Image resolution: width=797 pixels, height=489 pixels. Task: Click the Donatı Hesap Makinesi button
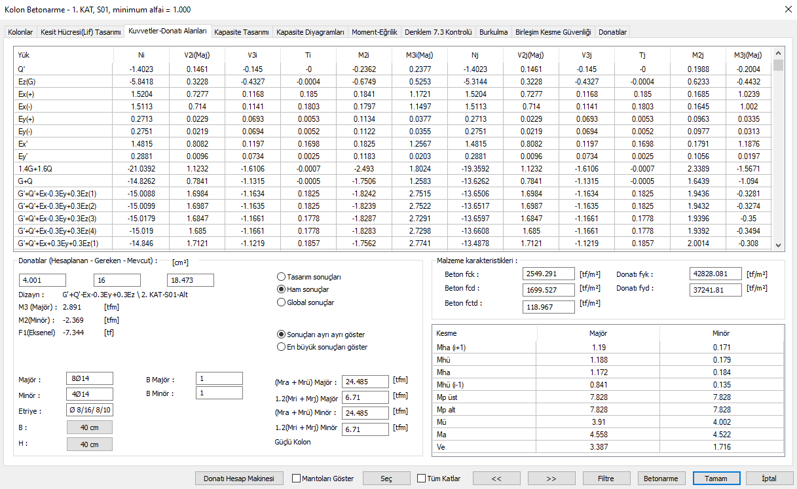coord(242,479)
